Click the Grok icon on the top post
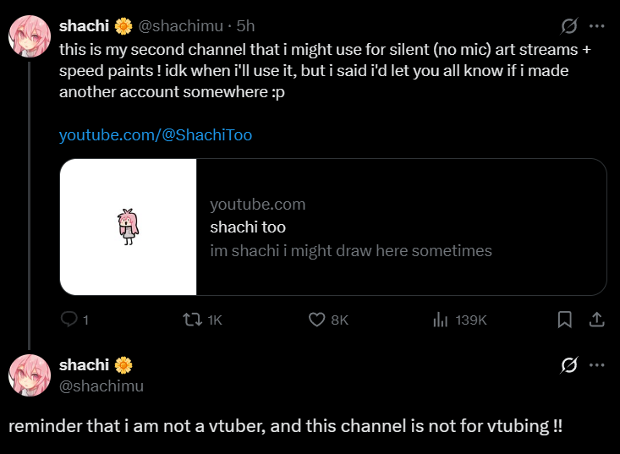The height and width of the screenshot is (454, 620). 570,26
